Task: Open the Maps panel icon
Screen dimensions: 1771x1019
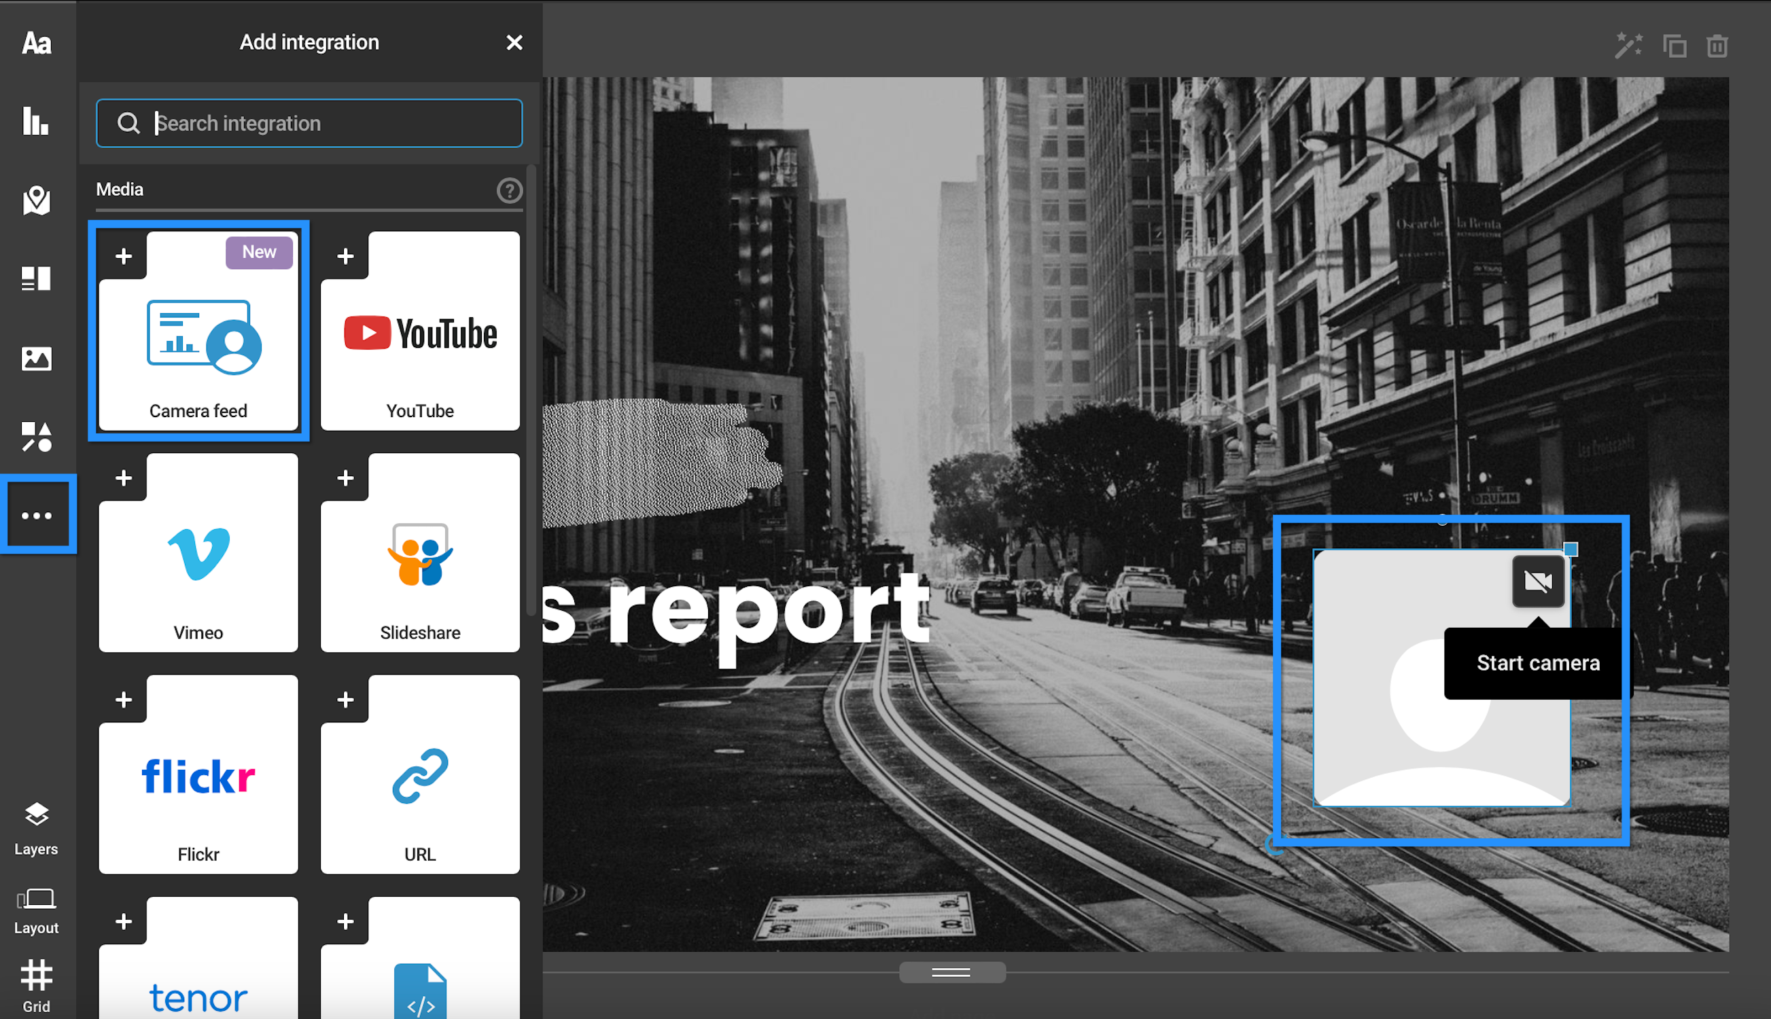Action: click(37, 200)
